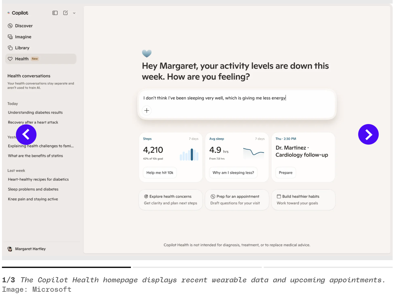394x295 pixels.
Task: Click 'Why am I sleeping less?' button
Action: click(x=233, y=173)
